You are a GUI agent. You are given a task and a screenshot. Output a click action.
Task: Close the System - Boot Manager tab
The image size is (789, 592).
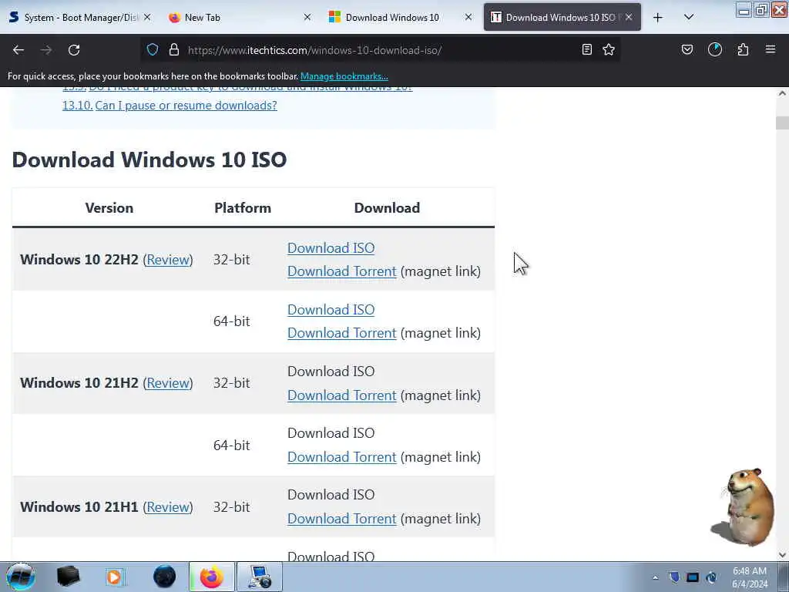[x=147, y=17]
